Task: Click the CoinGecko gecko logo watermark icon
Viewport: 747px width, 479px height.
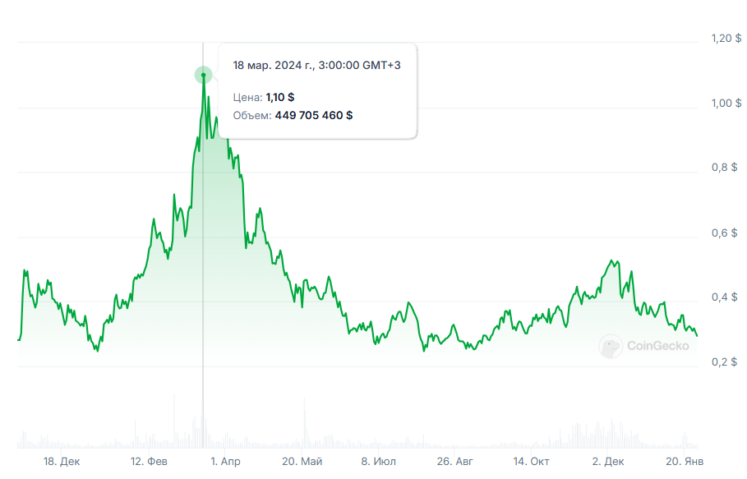Action: 610,346
